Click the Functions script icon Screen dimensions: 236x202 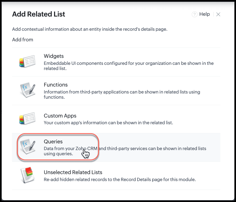click(x=28, y=90)
